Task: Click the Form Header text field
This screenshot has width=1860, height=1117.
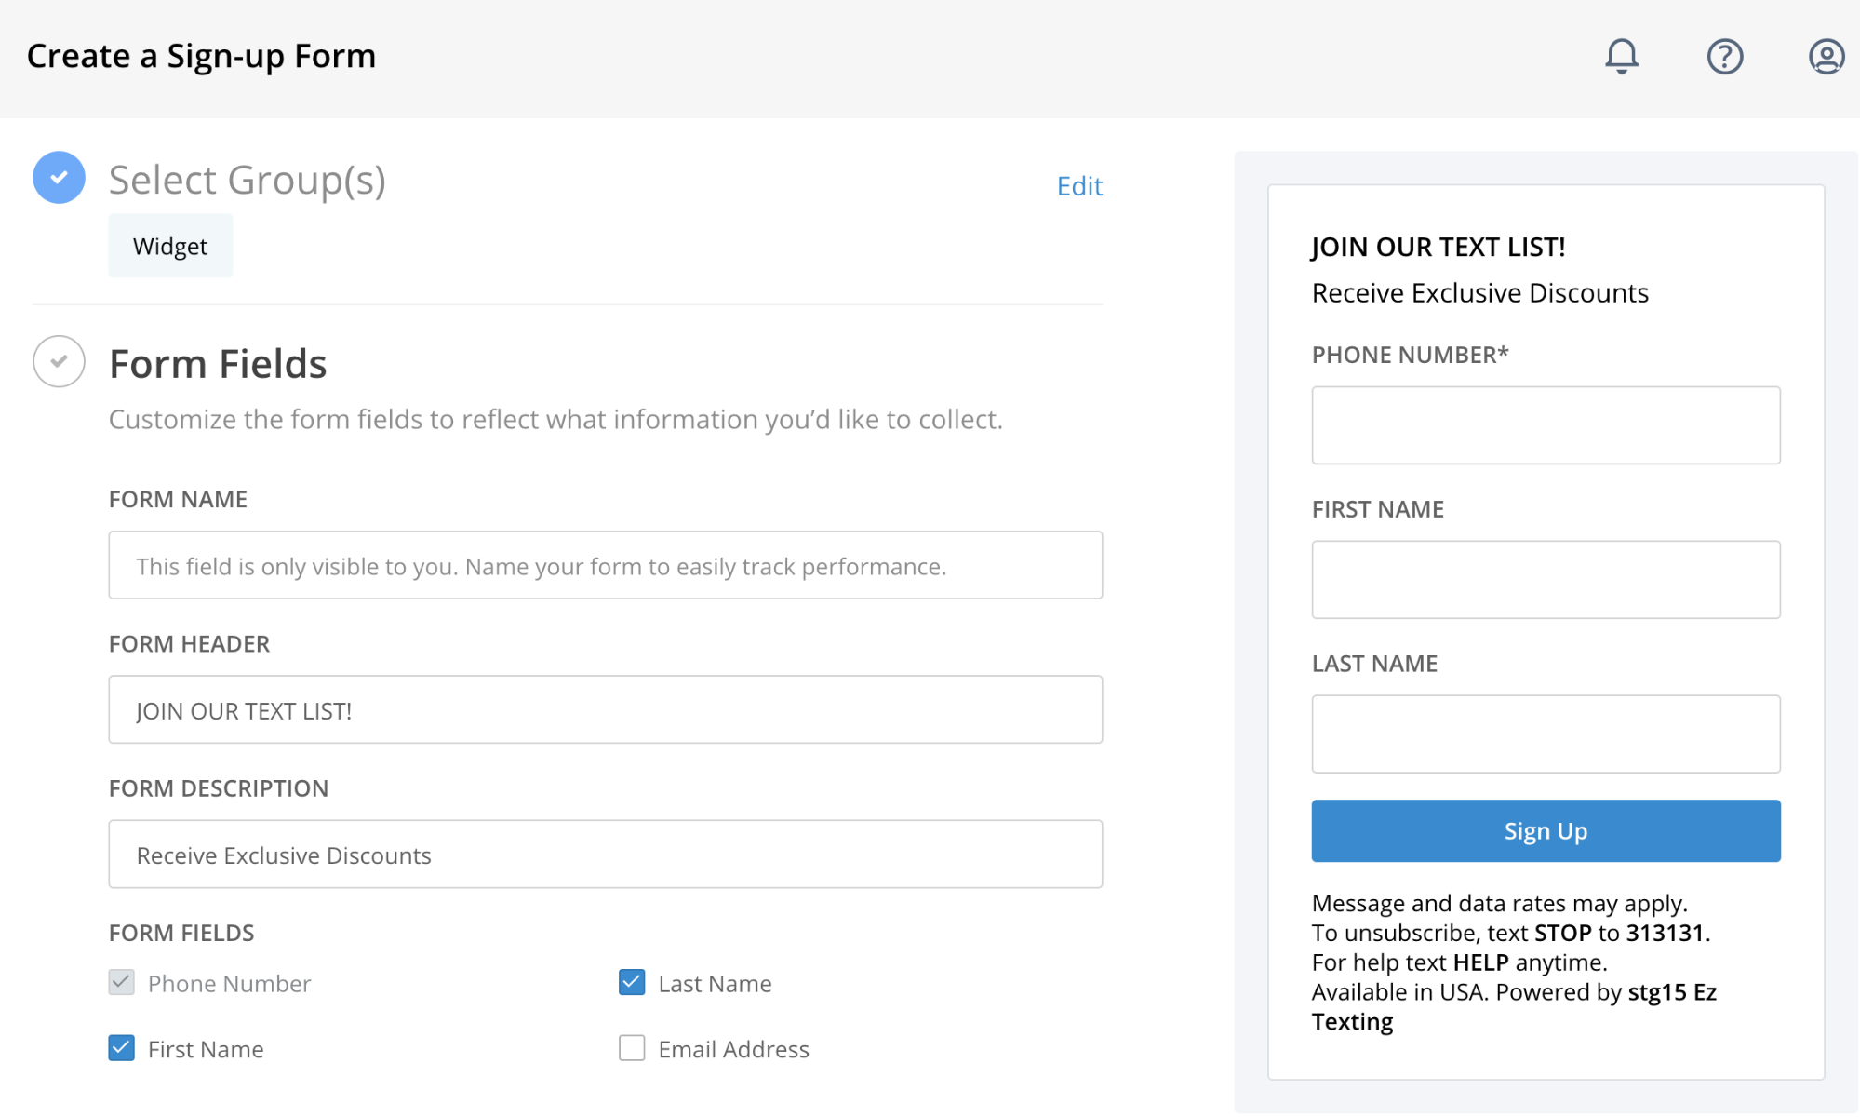Action: [x=605, y=710]
